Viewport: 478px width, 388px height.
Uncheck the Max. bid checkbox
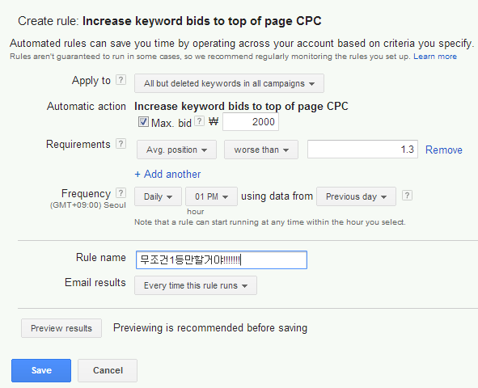point(143,122)
